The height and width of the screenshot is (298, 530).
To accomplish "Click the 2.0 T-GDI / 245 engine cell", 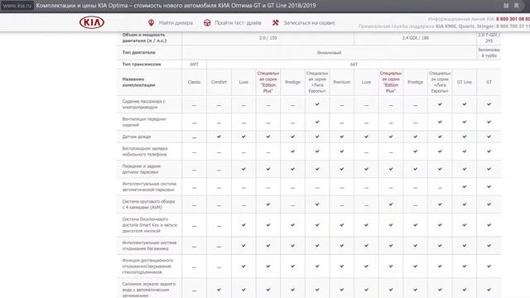I will point(489,38).
